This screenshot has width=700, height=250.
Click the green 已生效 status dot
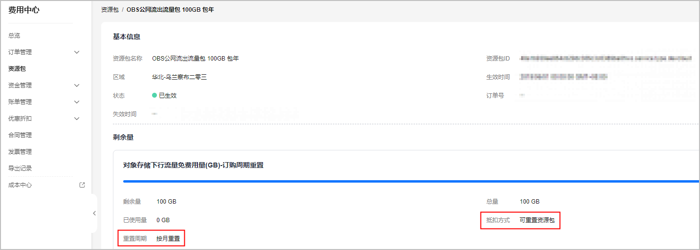tap(154, 96)
